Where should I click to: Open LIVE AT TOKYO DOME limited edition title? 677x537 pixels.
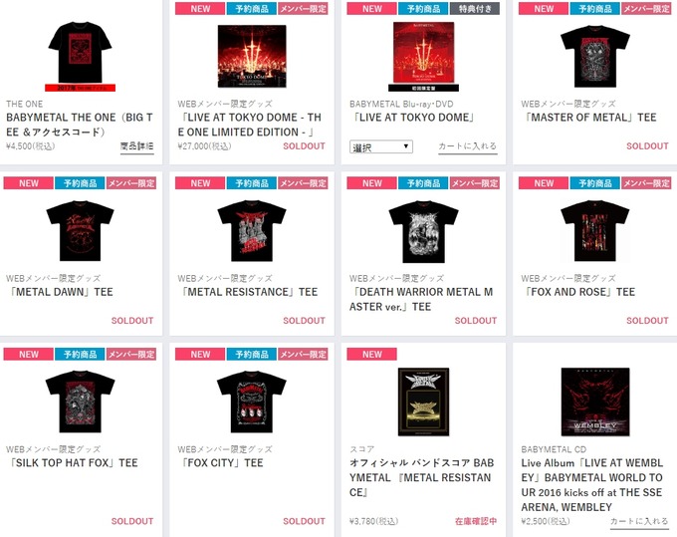click(x=250, y=125)
